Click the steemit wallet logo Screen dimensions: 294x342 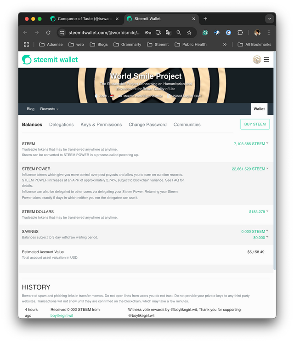[x=50, y=60]
